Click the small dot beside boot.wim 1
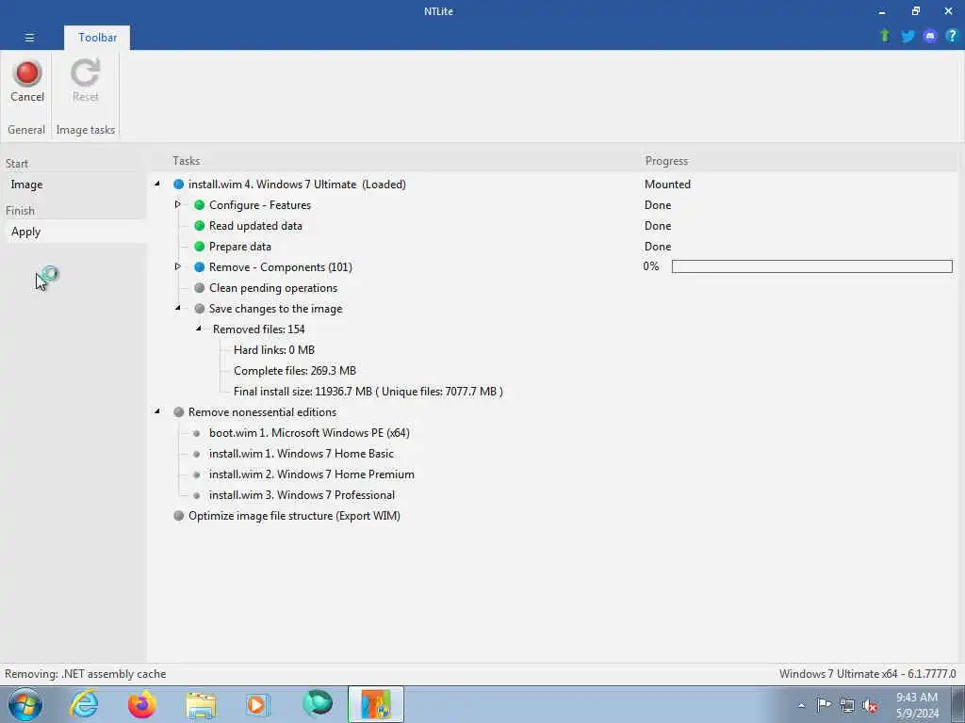Image resolution: width=965 pixels, height=723 pixels. point(196,433)
